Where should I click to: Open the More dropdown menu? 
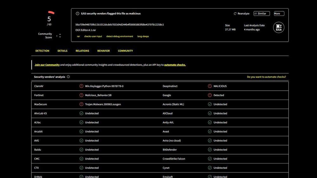pyautogui.click(x=279, y=14)
